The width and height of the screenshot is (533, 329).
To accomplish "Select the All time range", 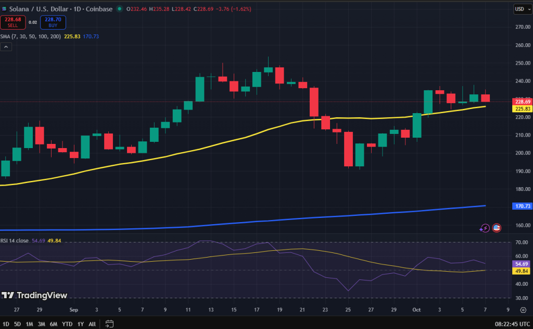I will tap(92, 324).
